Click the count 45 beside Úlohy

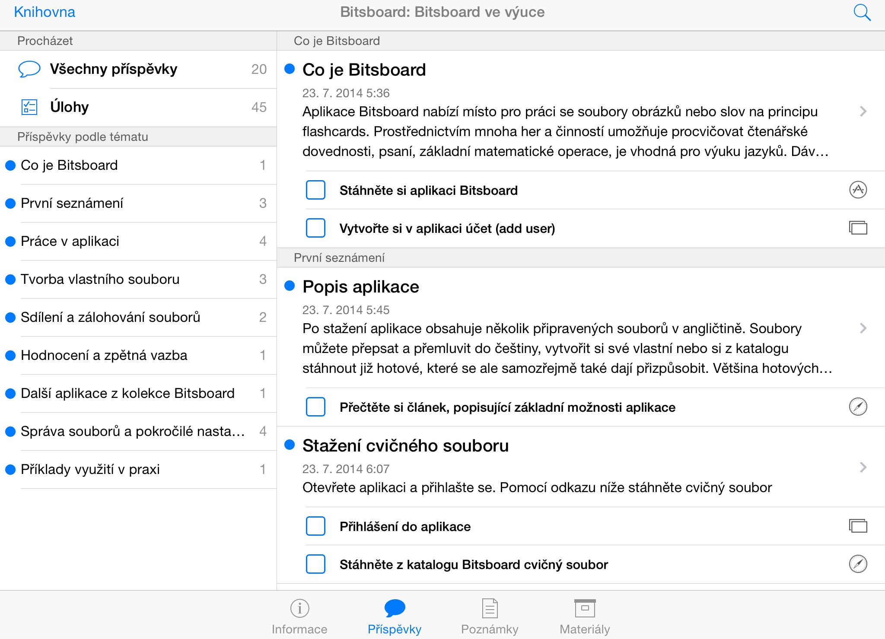(259, 108)
